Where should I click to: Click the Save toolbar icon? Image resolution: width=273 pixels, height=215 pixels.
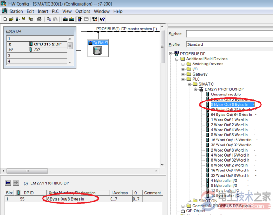pos(24,19)
